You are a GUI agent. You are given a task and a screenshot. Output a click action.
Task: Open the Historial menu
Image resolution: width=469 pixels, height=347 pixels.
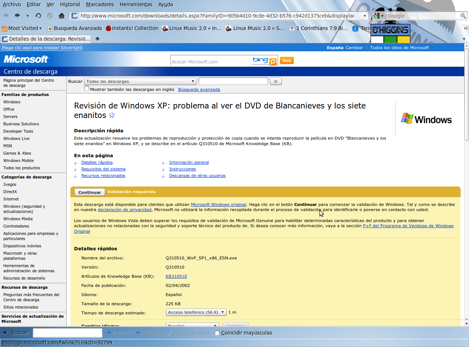pyautogui.click(x=70, y=4)
